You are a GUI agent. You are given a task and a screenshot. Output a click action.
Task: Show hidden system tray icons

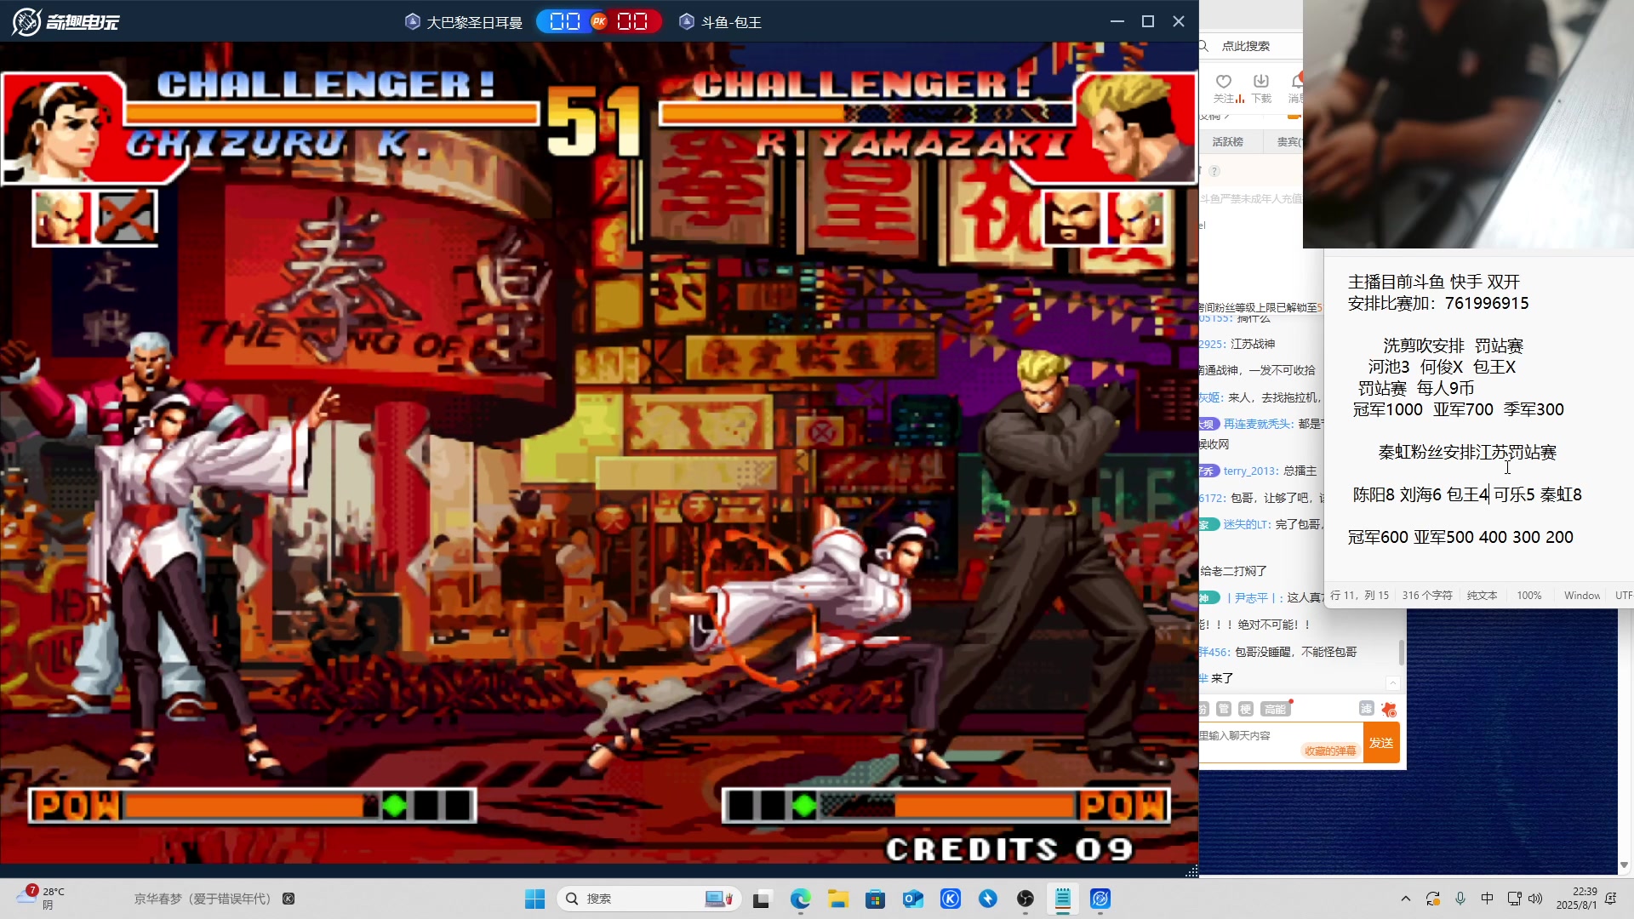(1406, 899)
